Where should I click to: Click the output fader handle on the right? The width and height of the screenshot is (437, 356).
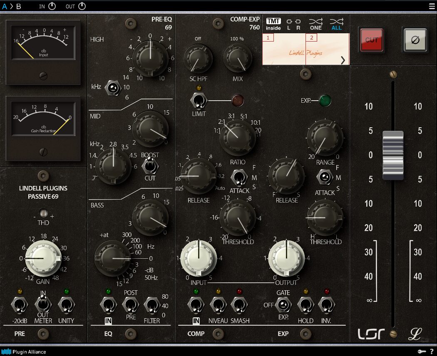[x=393, y=155]
